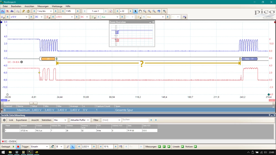Stop capture with red square button

(18, 146)
